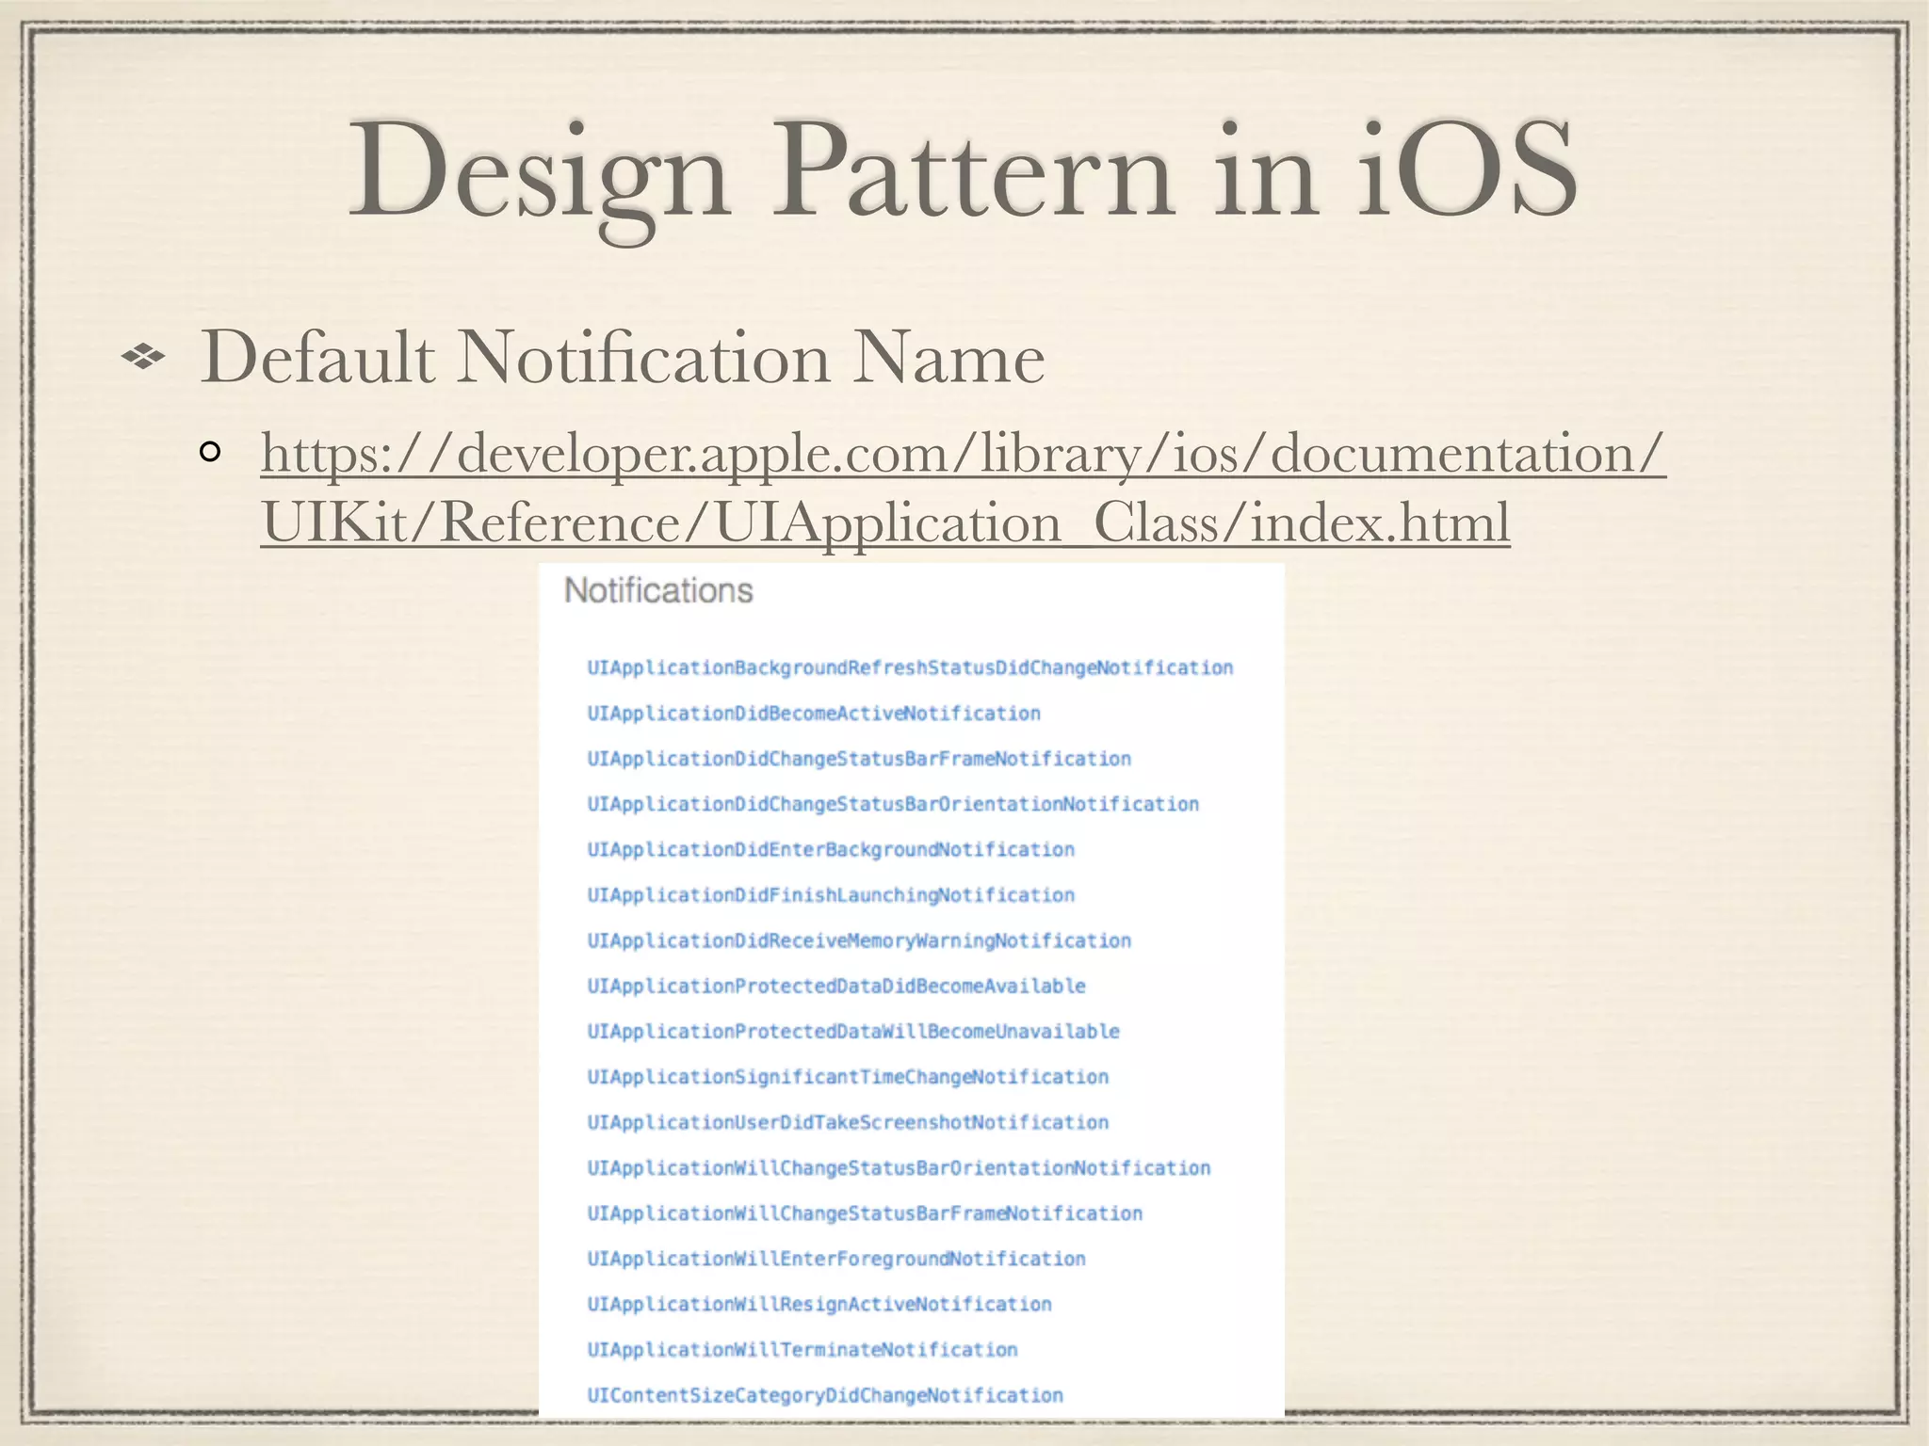Image resolution: width=1929 pixels, height=1446 pixels.
Task: Click UIApplicationBackgroundRefreshStatusDidChangeNotification link
Action: (910, 668)
